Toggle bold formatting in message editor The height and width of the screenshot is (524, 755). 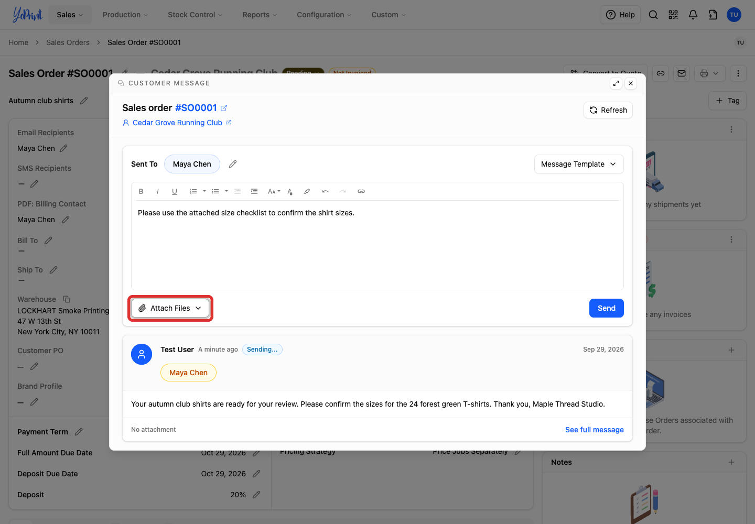(141, 191)
